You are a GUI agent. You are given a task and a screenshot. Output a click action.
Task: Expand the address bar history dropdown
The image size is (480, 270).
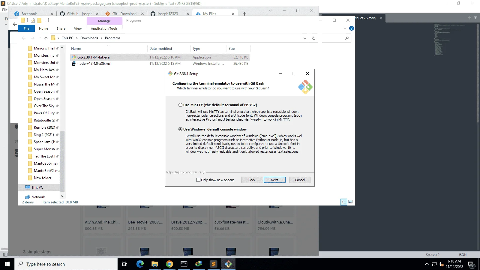304,38
